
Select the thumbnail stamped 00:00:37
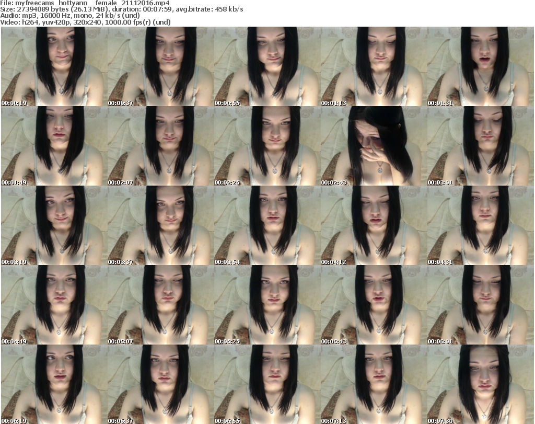[161, 66]
